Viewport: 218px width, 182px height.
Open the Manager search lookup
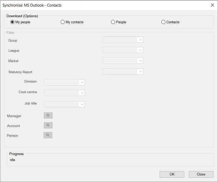coord(48,115)
